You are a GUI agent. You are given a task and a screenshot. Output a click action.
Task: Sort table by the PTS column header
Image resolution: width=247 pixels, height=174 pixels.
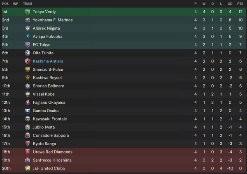click(x=240, y=4)
